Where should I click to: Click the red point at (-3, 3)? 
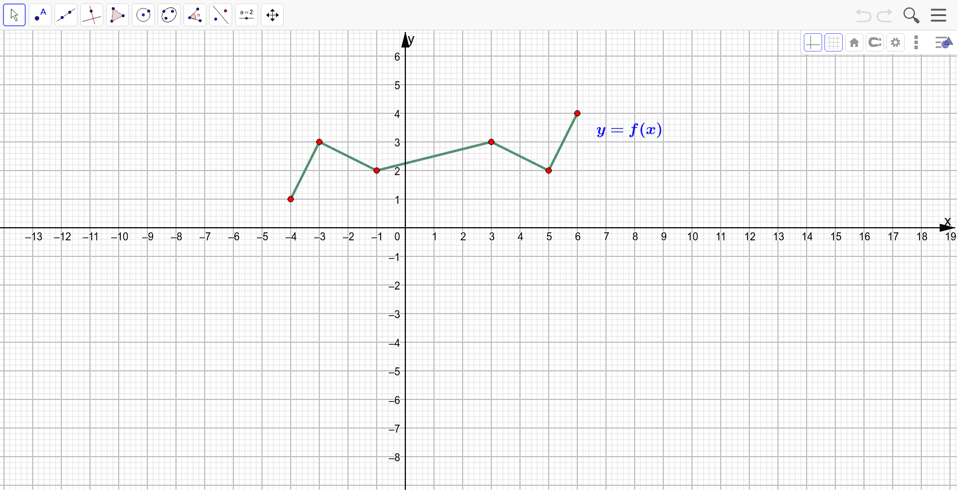[x=319, y=142]
